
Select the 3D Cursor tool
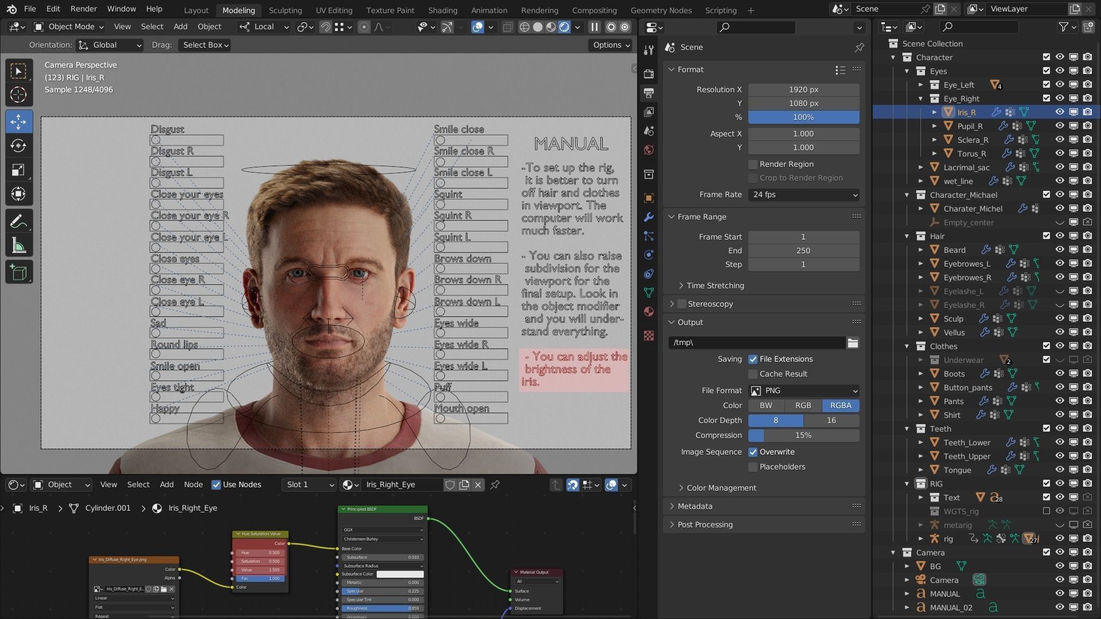pyautogui.click(x=18, y=95)
